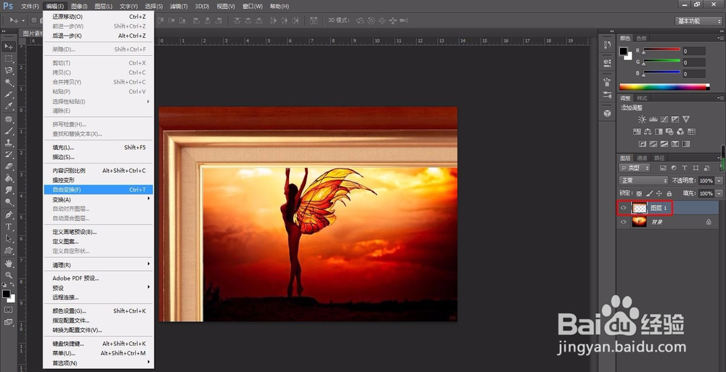The width and height of the screenshot is (726, 372).
Task: Toggle lock position (move icon)
Action: [x=659, y=193]
